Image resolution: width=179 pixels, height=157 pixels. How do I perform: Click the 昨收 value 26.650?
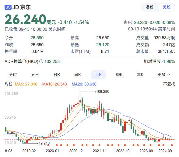[37, 45]
